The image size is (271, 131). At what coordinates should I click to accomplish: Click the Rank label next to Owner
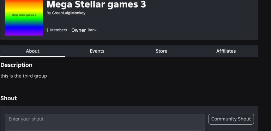tap(92, 30)
